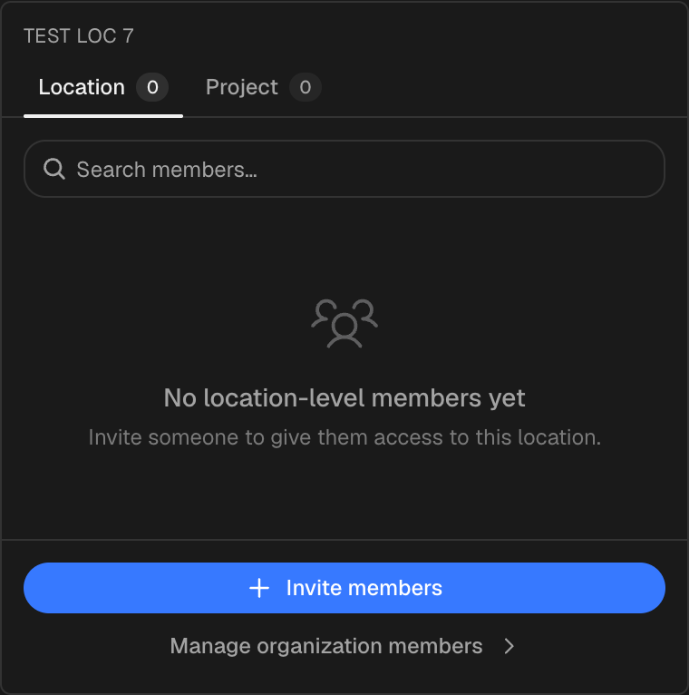This screenshot has width=689, height=695.
Task: Invite members with the blue button
Action: pos(344,588)
